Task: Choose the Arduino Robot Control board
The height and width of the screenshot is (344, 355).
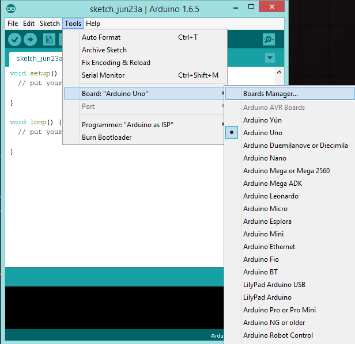Action: click(290, 335)
